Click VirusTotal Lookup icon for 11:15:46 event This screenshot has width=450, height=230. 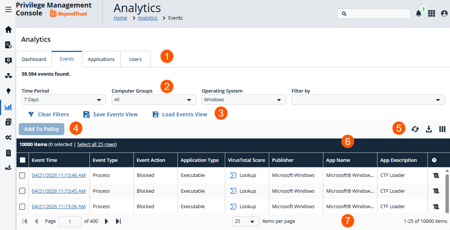coord(233,175)
